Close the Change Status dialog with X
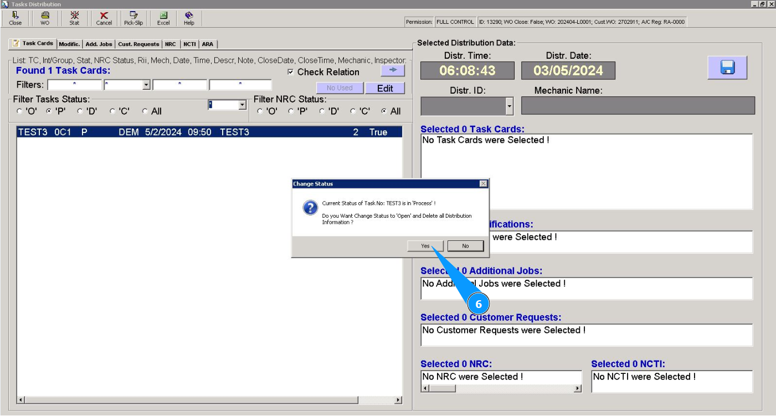The image size is (776, 416). pyautogui.click(x=483, y=184)
